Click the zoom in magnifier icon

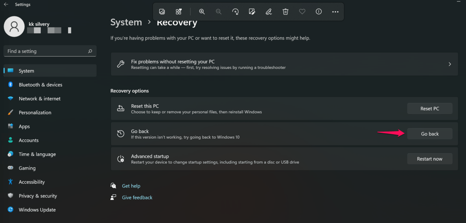pyautogui.click(x=202, y=12)
